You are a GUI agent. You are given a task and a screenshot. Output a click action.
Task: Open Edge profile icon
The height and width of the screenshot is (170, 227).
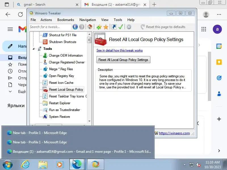pyautogui.click(x=206, y=14)
